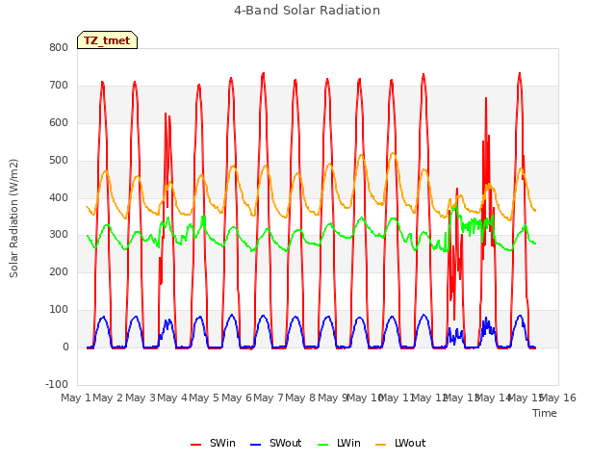This screenshot has height=462, width=616.
Task: Click the May 3 x-axis label
Action: 141,398
